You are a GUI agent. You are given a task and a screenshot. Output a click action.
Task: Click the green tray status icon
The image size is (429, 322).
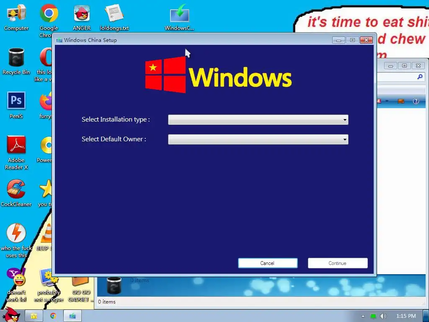373,316
